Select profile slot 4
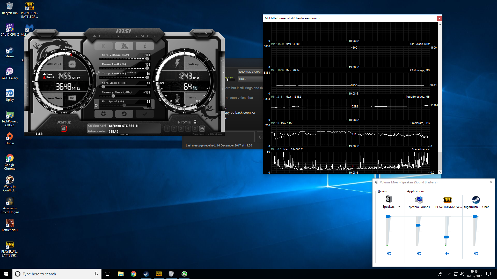The image size is (497, 279). (188, 128)
